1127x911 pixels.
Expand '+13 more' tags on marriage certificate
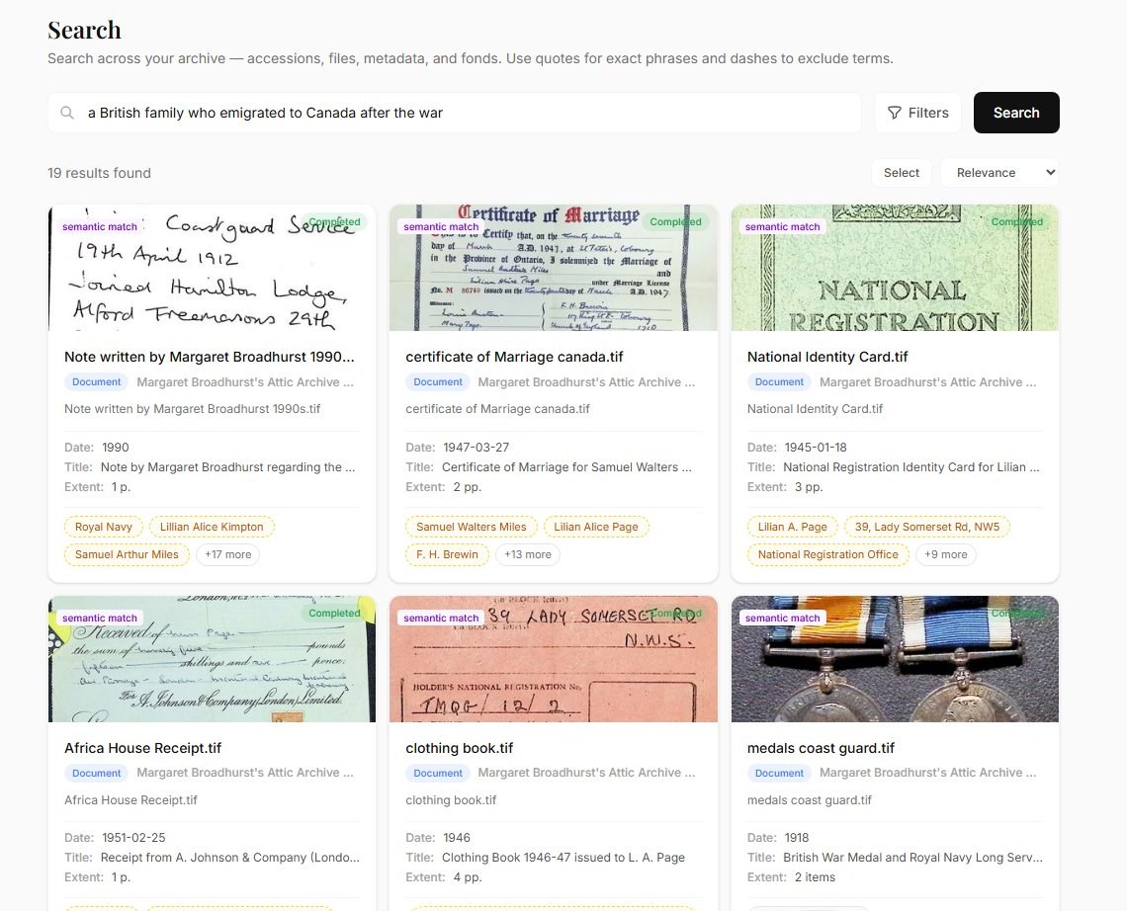528,554
